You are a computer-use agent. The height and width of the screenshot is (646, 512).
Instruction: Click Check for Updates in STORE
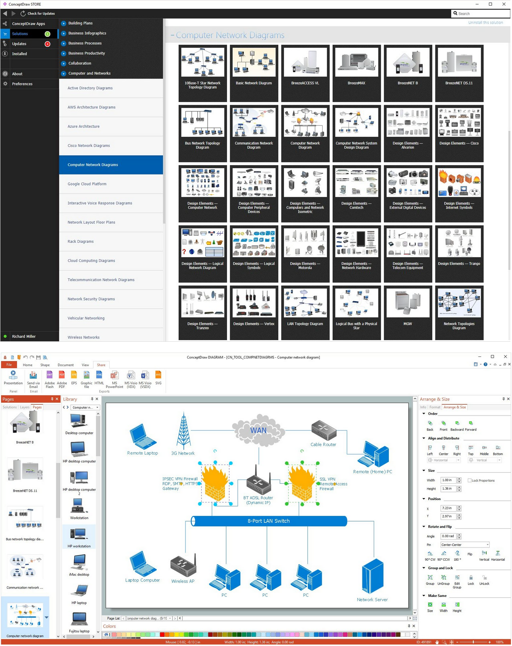point(38,14)
